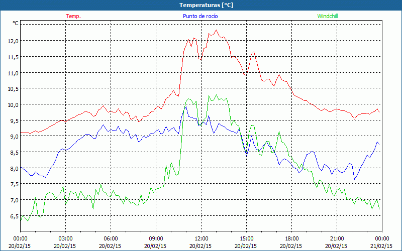402x251 pixels.
Task: Click the '6,5' y-axis value
Action: (x=14, y=216)
